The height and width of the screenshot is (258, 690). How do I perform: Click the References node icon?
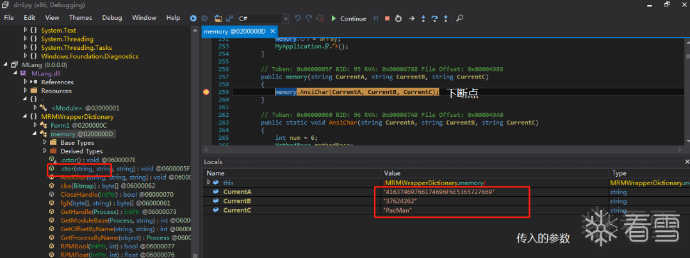pyautogui.click(x=33, y=82)
